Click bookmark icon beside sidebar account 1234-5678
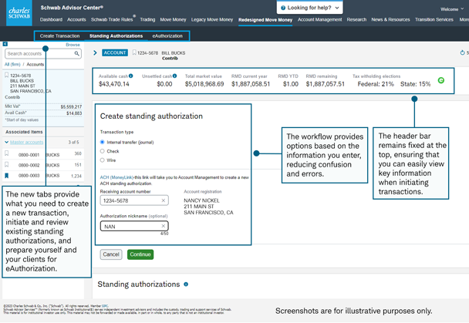Viewport: 469px width, 323px height. click(x=6, y=75)
